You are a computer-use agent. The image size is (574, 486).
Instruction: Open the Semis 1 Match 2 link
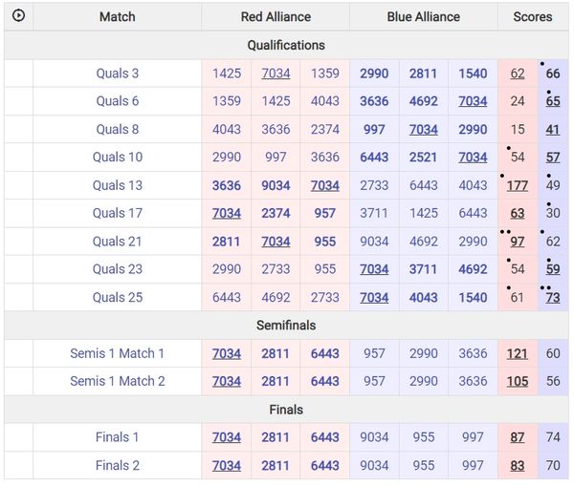pos(117,381)
